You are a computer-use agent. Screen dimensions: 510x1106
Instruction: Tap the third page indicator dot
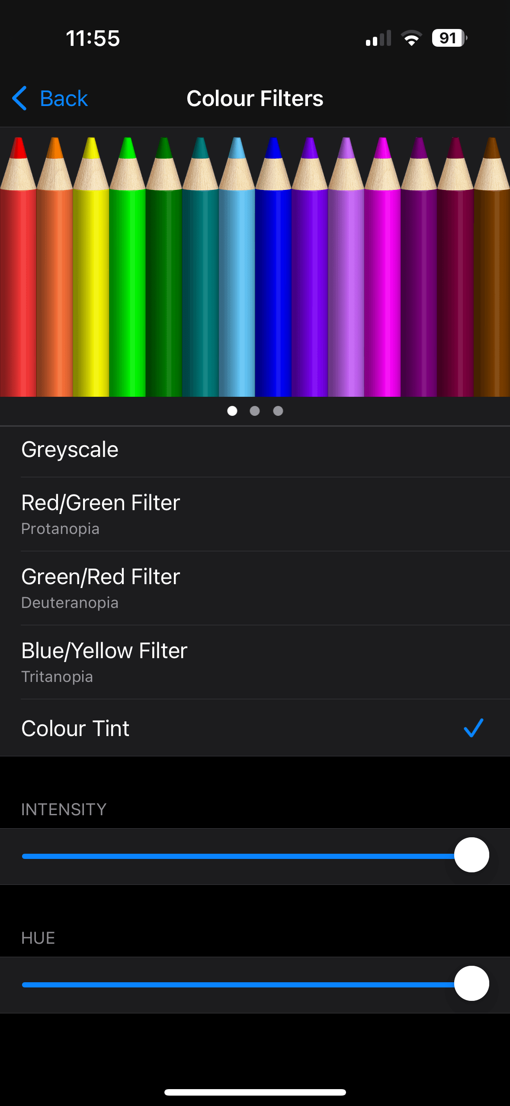(x=278, y=411)
